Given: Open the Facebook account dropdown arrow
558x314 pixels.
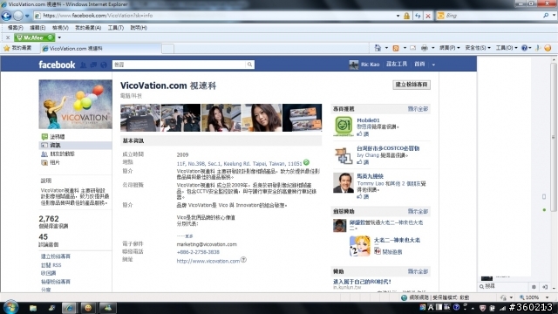Looking at the screenshot, I should pyautogui.click(x=433, y=65).
